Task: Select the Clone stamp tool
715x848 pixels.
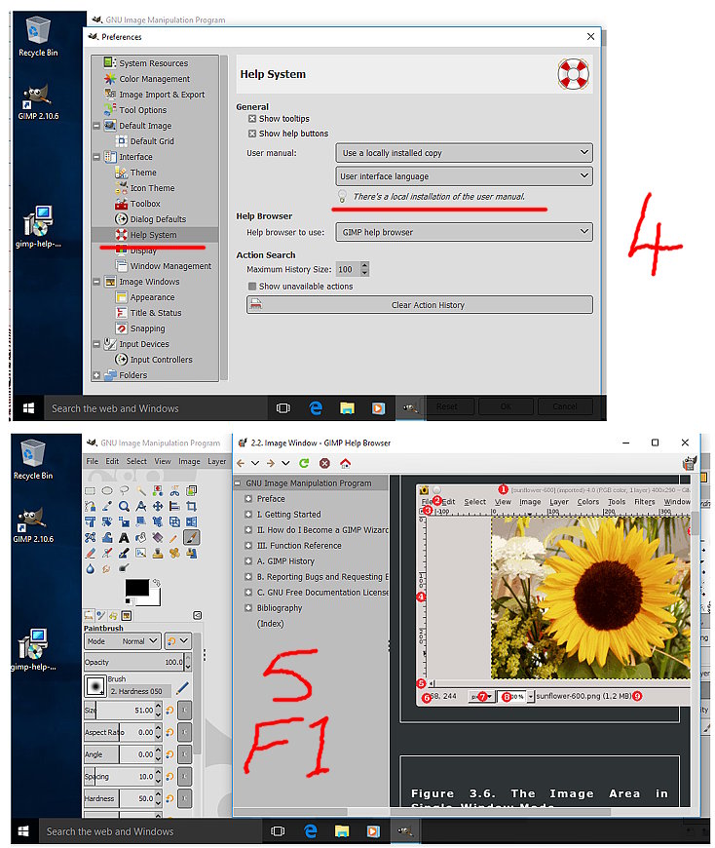Action: pos(158,554)
